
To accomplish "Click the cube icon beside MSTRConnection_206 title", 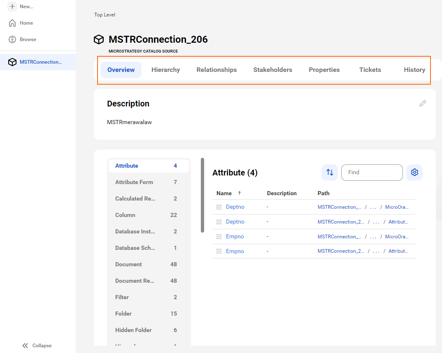I will pos(99,39).
